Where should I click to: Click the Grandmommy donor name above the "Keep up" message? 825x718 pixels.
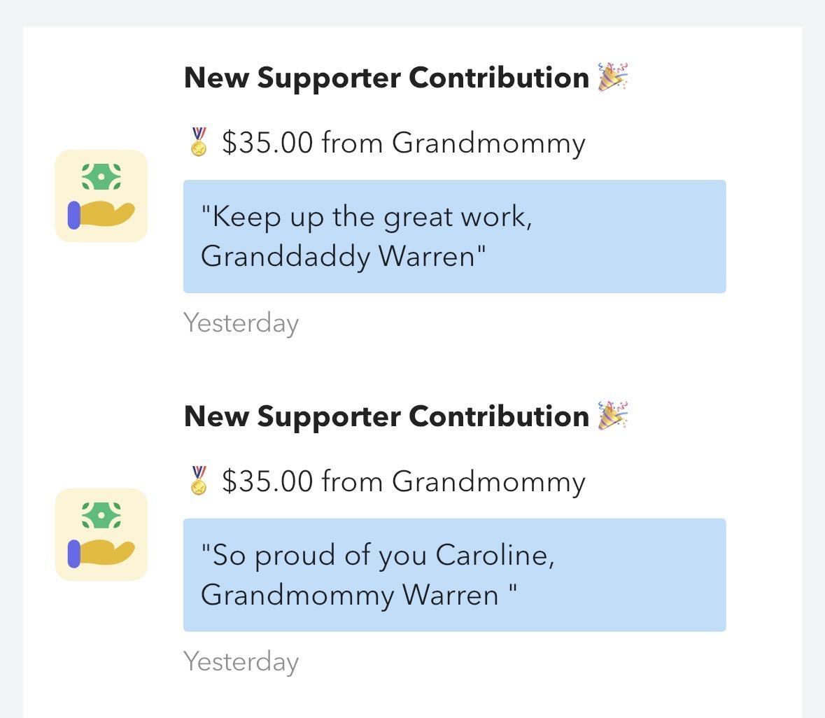tap(488, 143)
